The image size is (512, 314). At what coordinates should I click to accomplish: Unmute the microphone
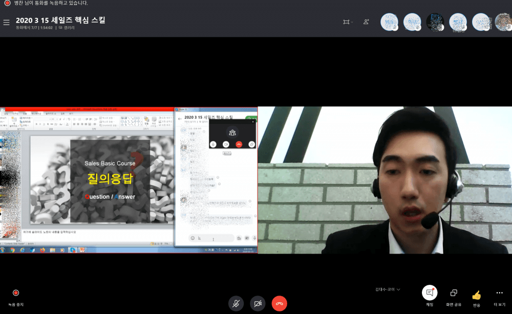(x=236, y=303)
